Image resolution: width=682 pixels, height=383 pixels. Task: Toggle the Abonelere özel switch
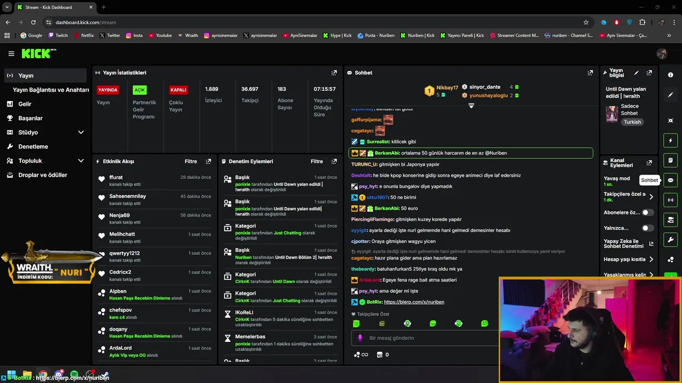[x=647, y=212]
